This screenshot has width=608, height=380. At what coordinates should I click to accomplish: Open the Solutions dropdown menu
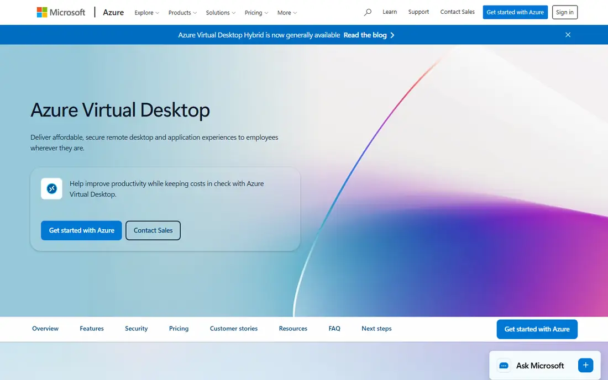pos(220,13)
